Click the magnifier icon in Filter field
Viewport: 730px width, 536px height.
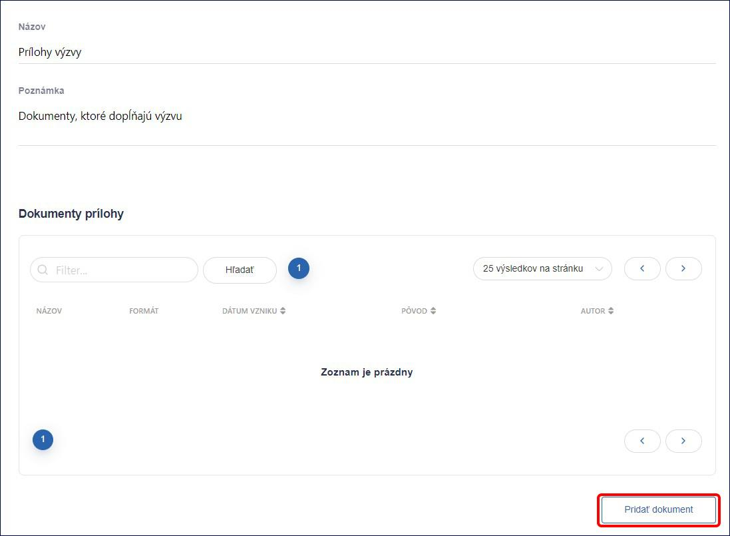[x=43, y=270]
